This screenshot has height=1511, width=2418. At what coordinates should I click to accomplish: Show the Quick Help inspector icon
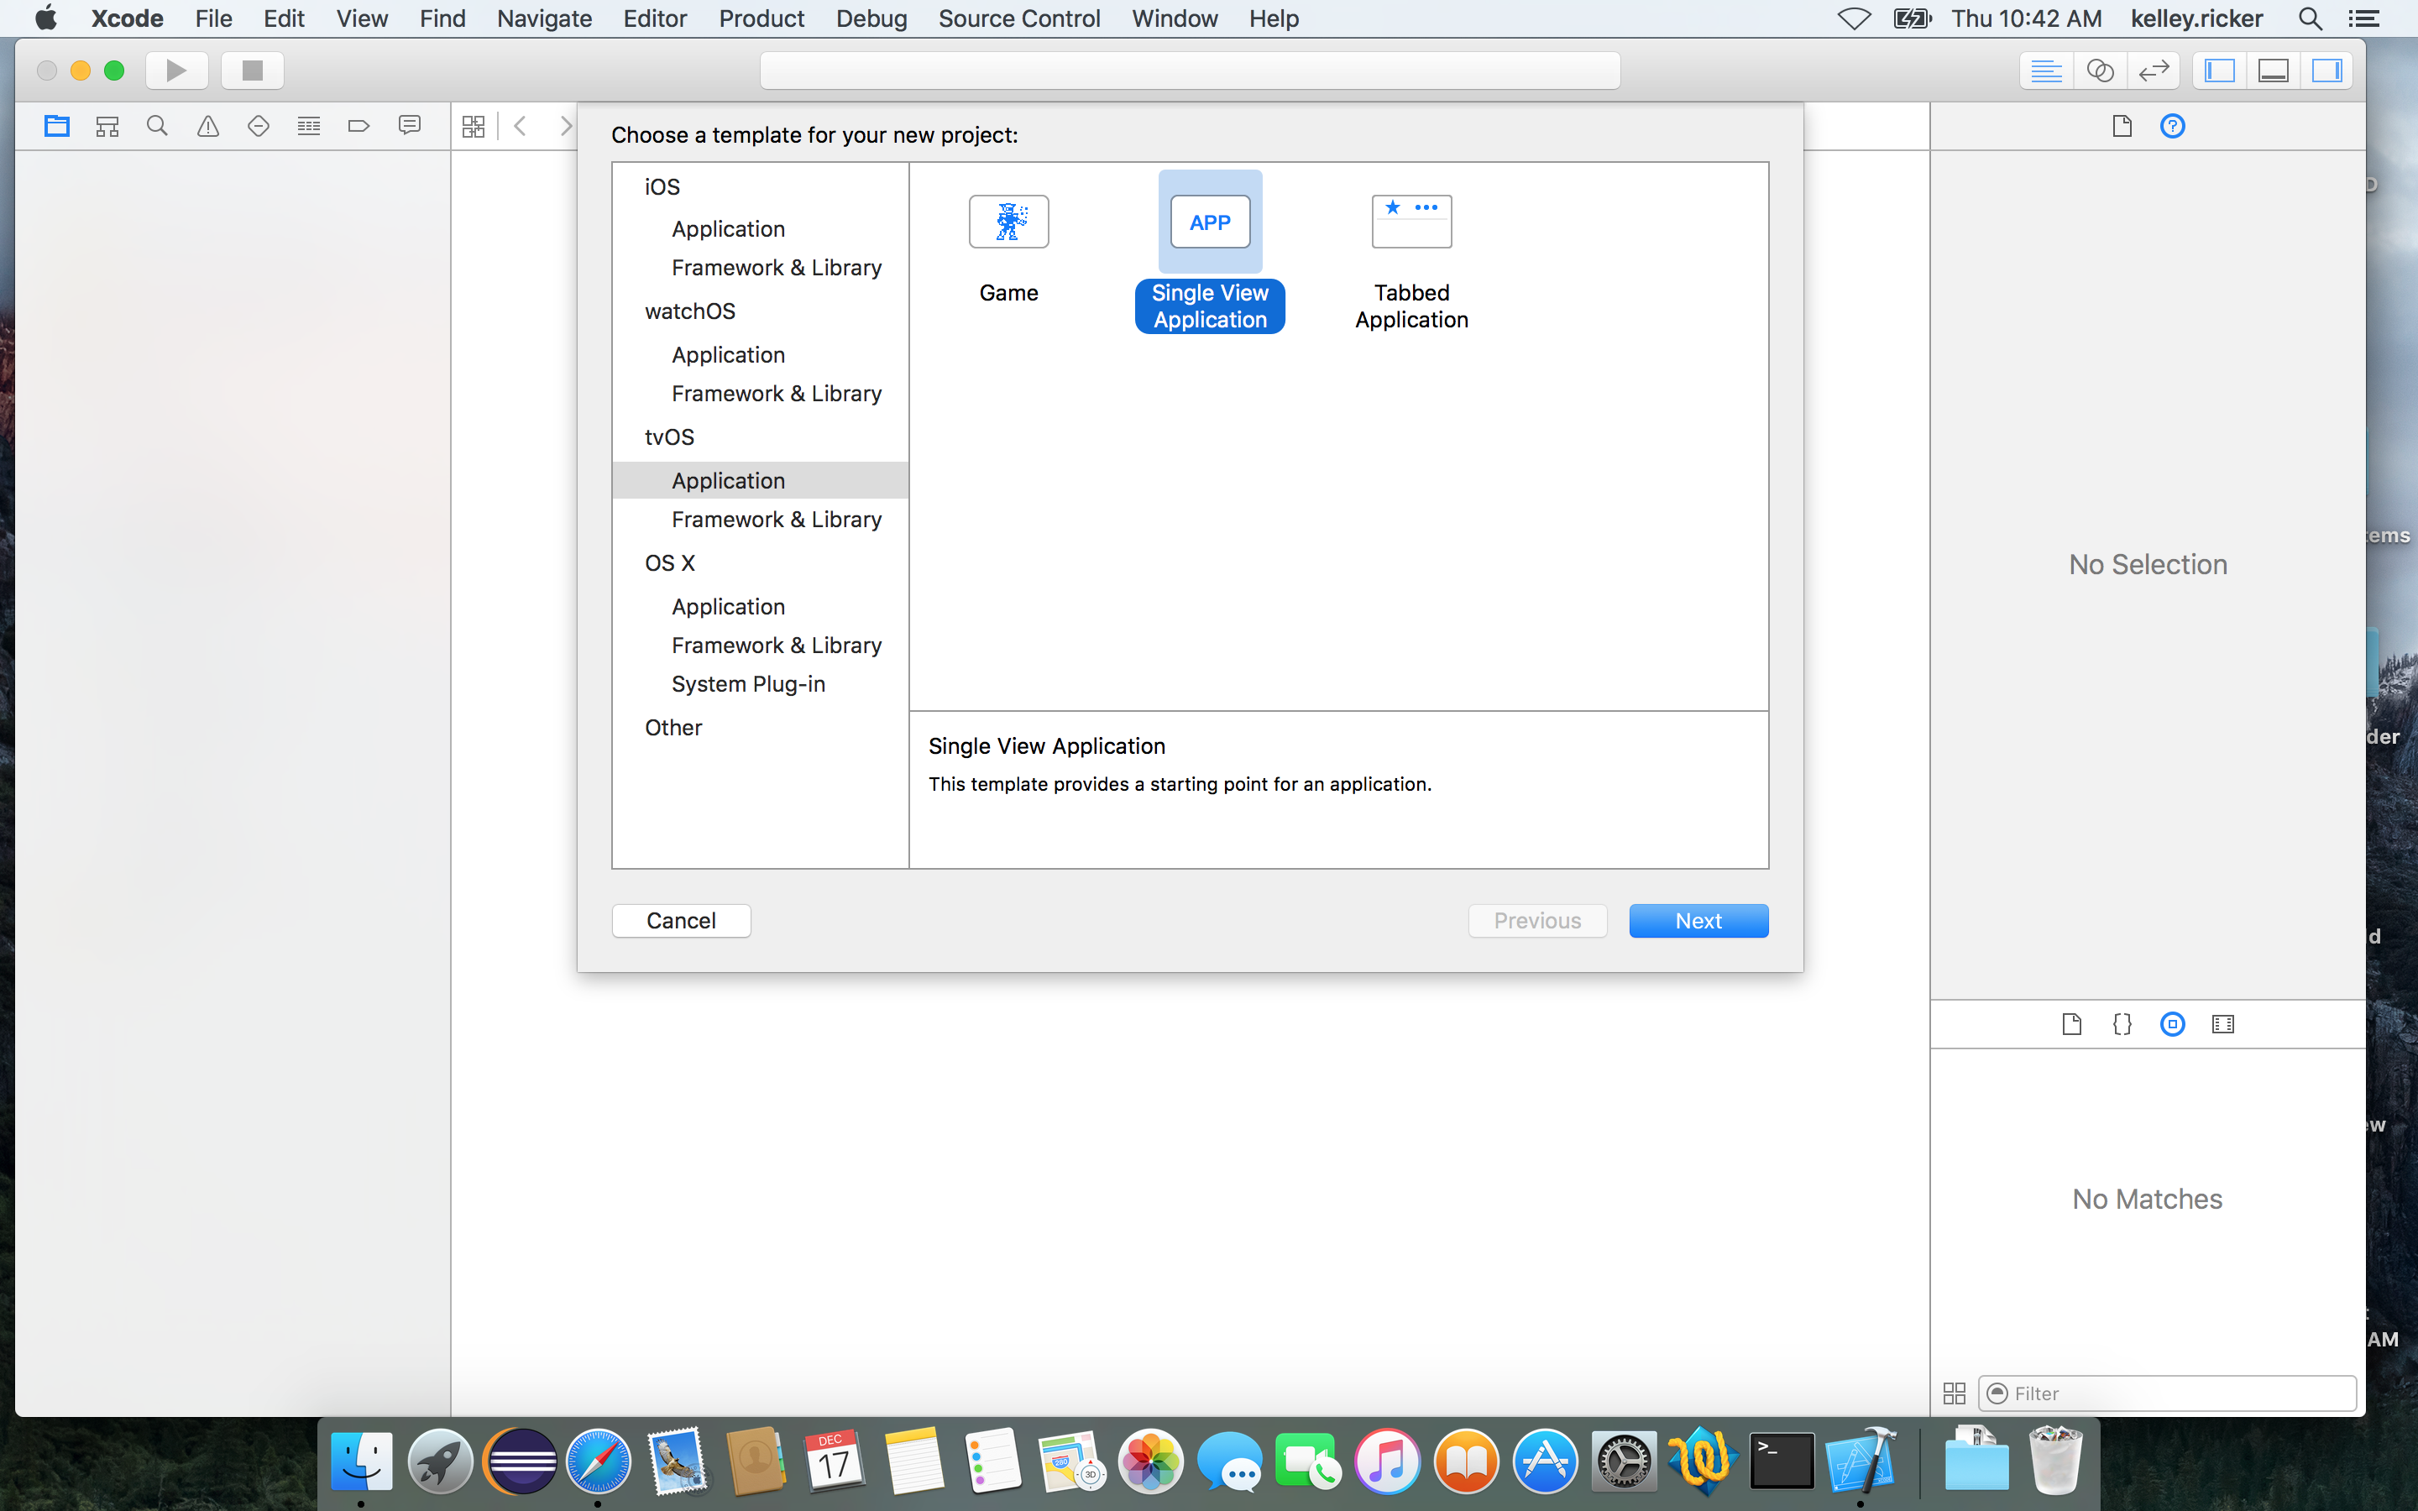pyautogui.click(x=2172, y=126)
